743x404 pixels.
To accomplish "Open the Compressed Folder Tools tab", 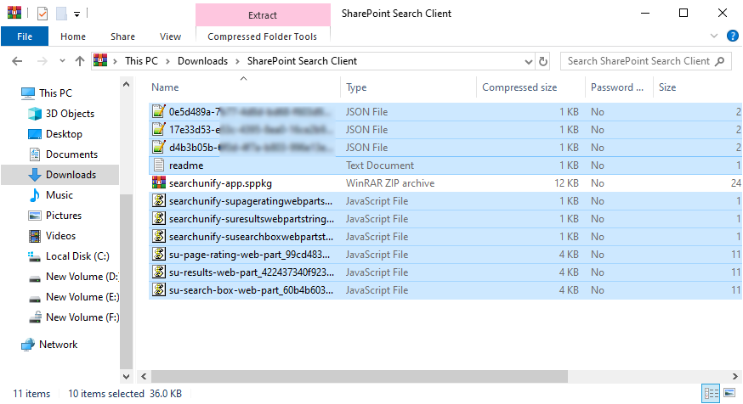I will click(262, 36).
